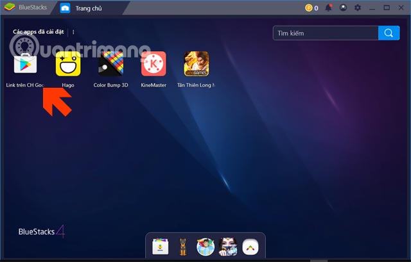Open the user account profile icon
Viewport: 411px width, 262px height.
point(343,8)
